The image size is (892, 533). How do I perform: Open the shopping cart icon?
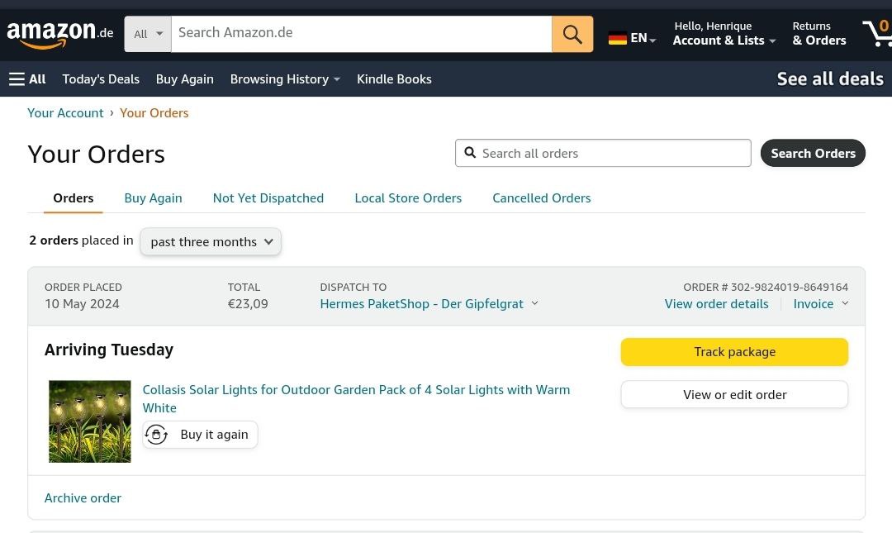click(875, 33)
